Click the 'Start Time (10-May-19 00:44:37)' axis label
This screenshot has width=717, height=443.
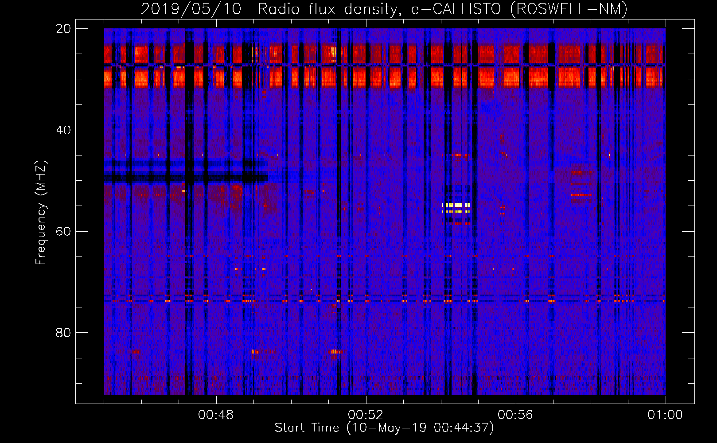click(384, 428)
